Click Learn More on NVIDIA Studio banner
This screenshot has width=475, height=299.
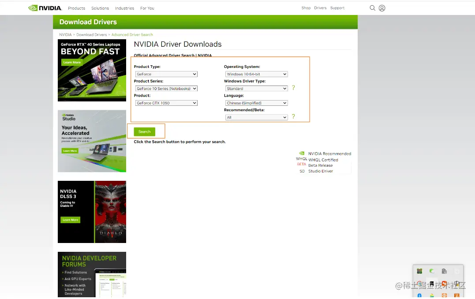click(x=70, y=150)
